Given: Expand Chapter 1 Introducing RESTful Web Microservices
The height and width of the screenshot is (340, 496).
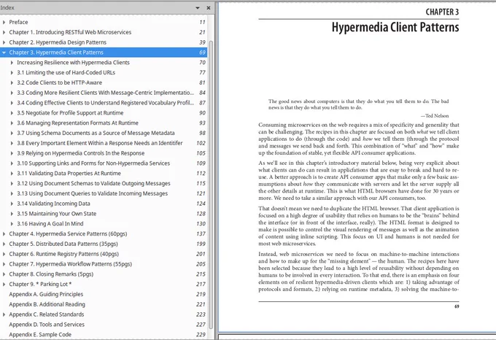Looking at the screenshot, I should [4, 32].
